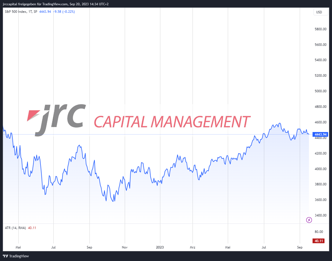This screenshot has height=261, width=332.
Task: Click the purple lightning bolt icon
Action: tap(309, 220)
